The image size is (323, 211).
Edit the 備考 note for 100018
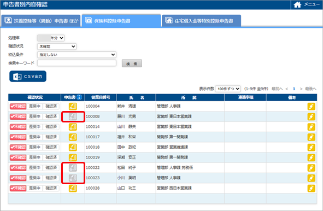(312, 148)
